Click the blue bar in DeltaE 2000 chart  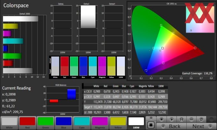tap(5, 49)
